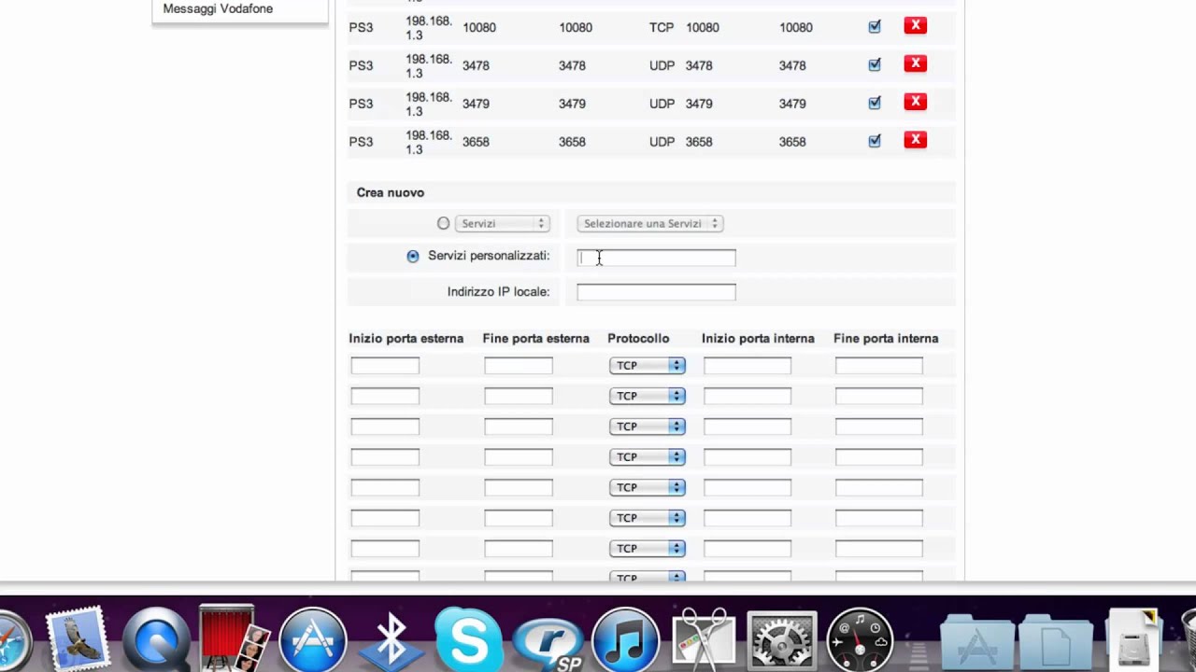Click UDP protocol cell in 3658 row

pos(662,142)
